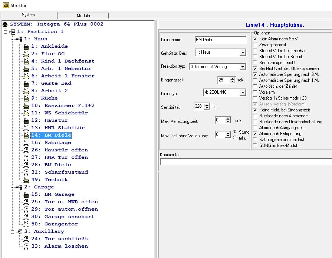Collapse the 2: Garage tree node
Viewport: 332px width, 258px height.
[x=12, y=187]
